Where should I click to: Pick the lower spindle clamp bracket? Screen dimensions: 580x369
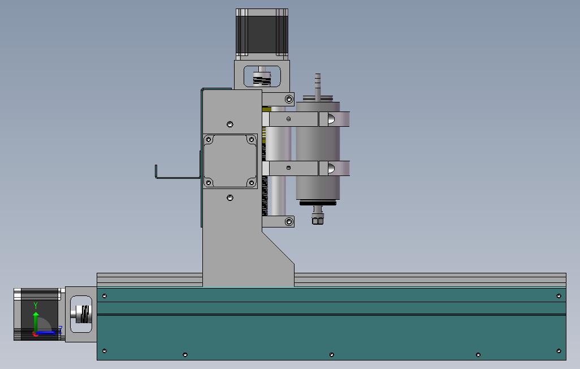click(x=305, y=168)
